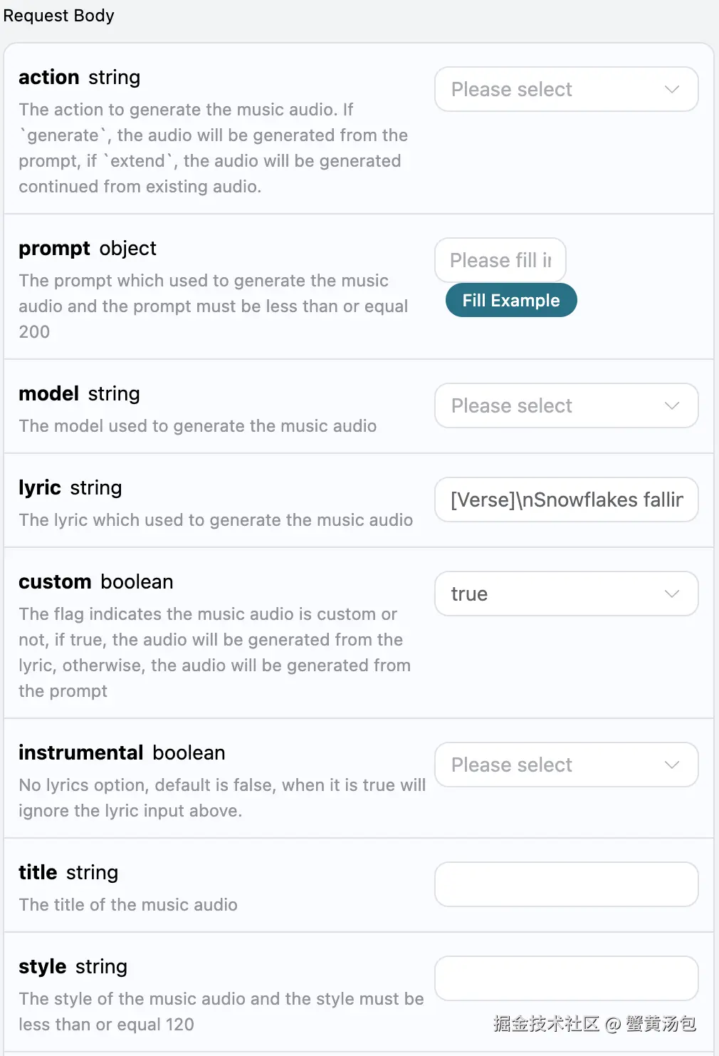Click the lyric parameter name label
The height and width of the screenshot is (1056, 719).
pyautogui.click(x=39, y=487)
